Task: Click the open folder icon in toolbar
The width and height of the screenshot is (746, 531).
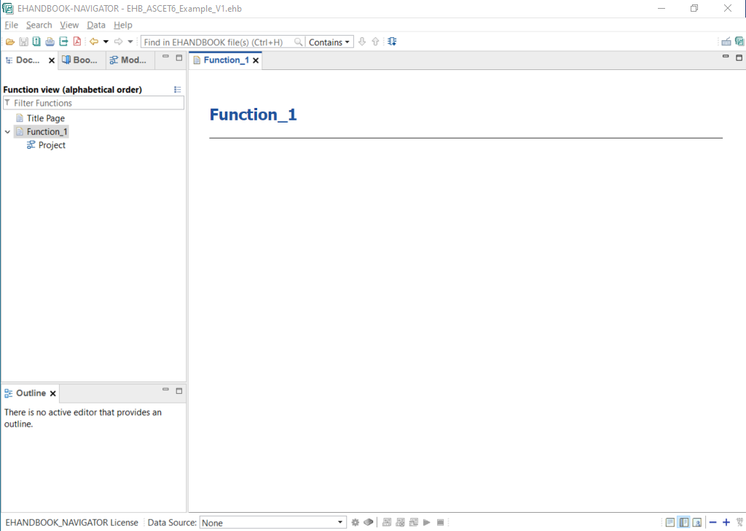Action: click(x=10, y=42)
